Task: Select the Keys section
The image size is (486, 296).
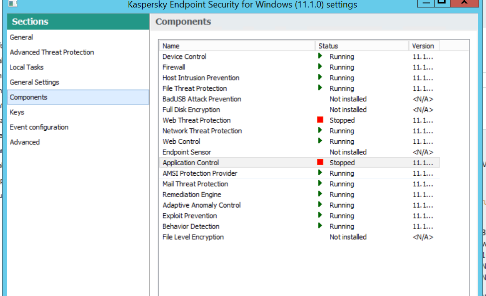Action: click(17, 112)
